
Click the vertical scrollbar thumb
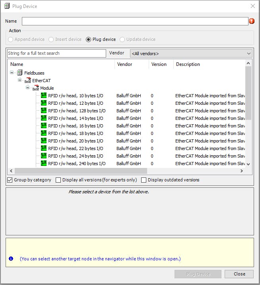(x=248, y=93)
